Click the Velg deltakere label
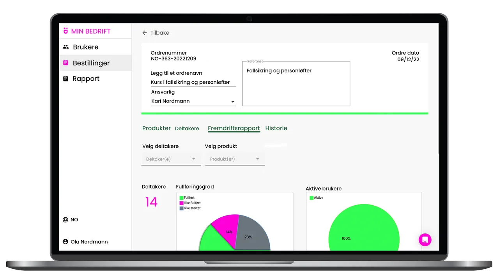Screen dimensions: 499x277 [x=161, y=146]
